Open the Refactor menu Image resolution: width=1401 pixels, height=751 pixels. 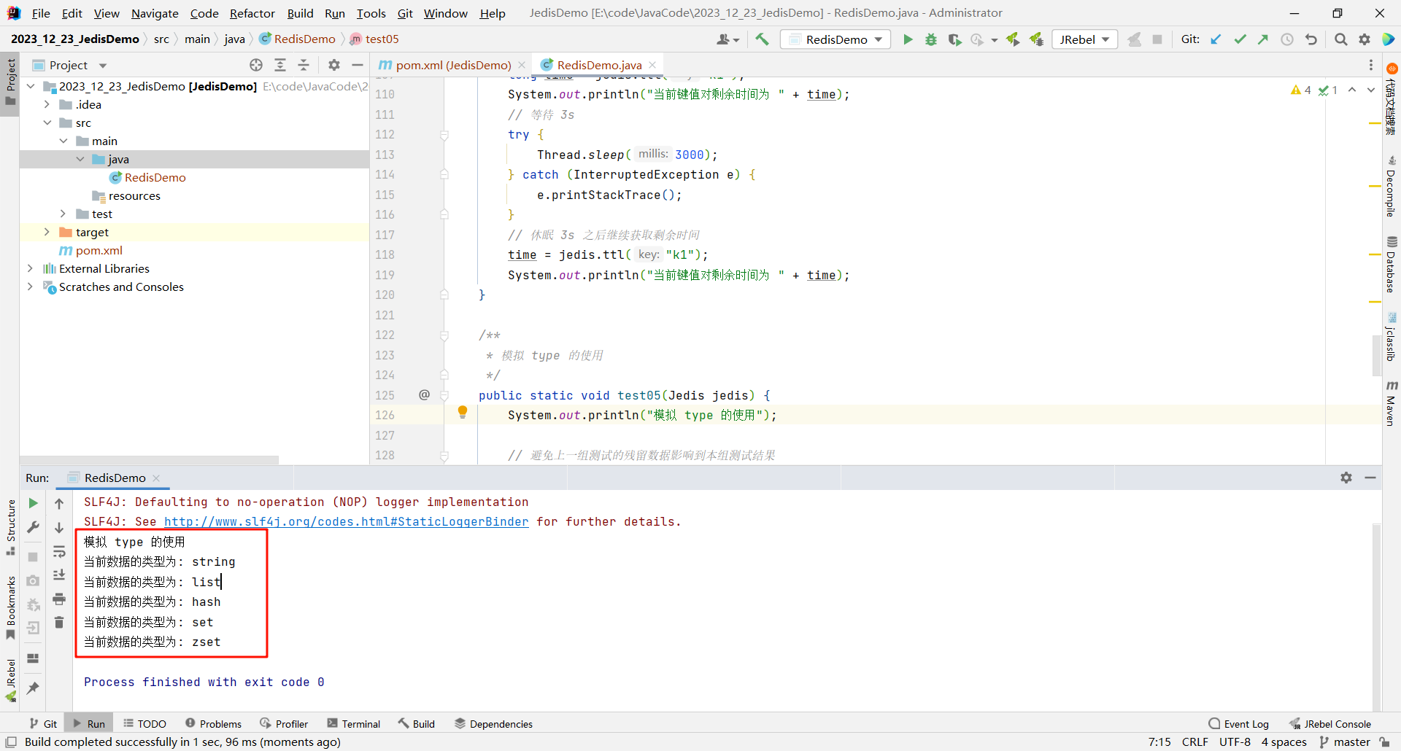pos(252,13)
